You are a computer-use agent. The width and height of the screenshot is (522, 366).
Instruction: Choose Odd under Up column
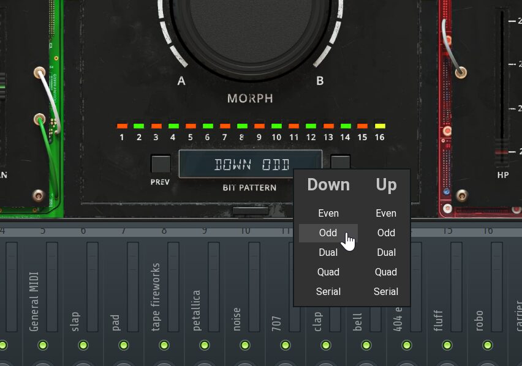coord(386,233)
